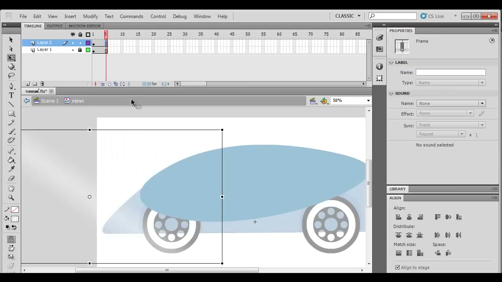
Task: Toggle visibility dot of Layer 2
Action: [x=73, y=43]
